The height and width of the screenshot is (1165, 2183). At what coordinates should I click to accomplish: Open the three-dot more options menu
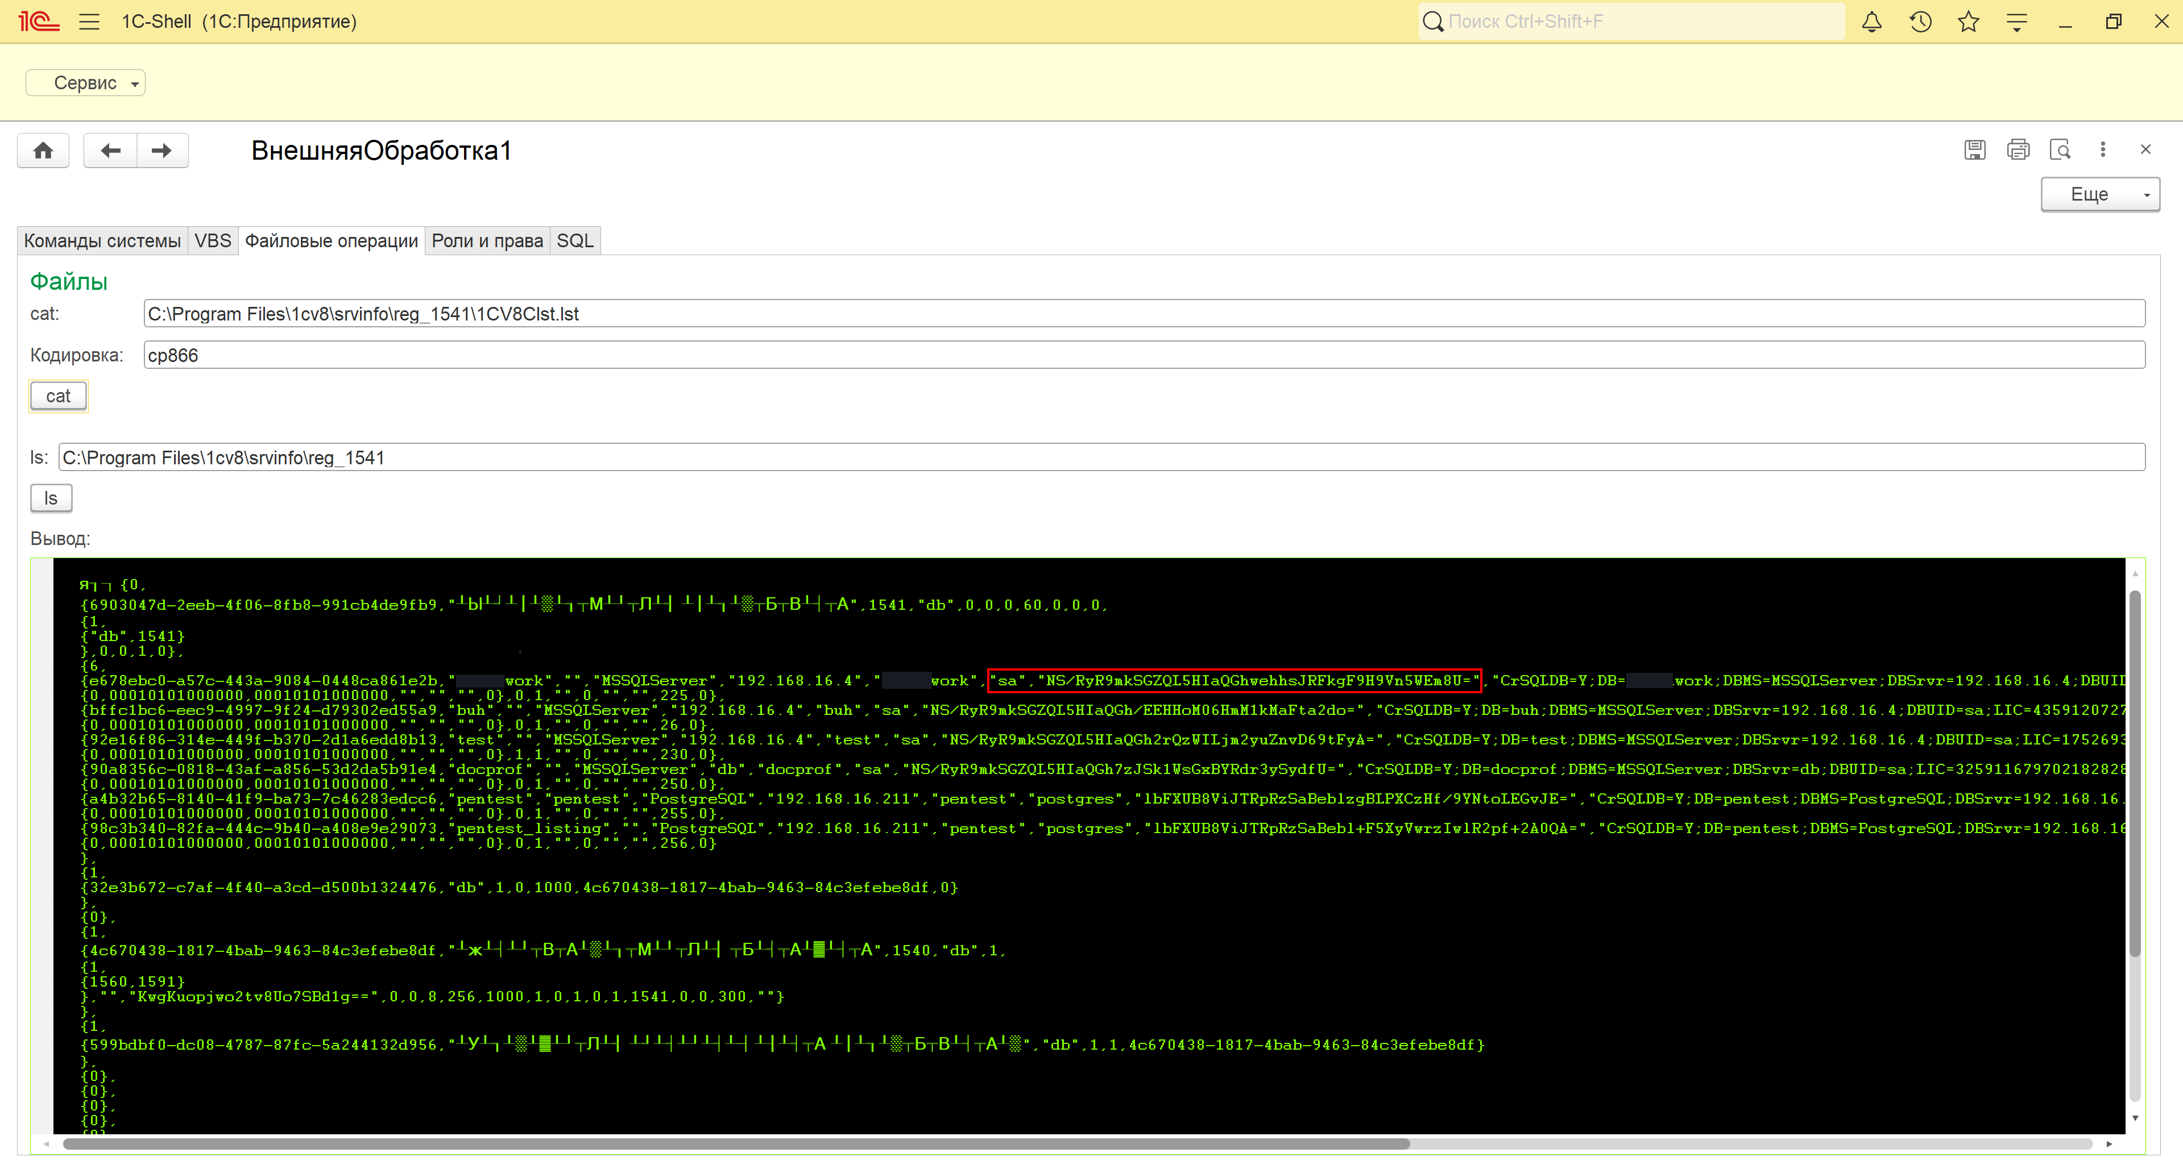pyautogui.click(x=2102, y=150)
